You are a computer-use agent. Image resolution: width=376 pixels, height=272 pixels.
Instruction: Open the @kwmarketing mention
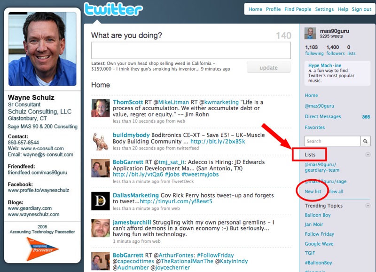click(x=219, y=102)
